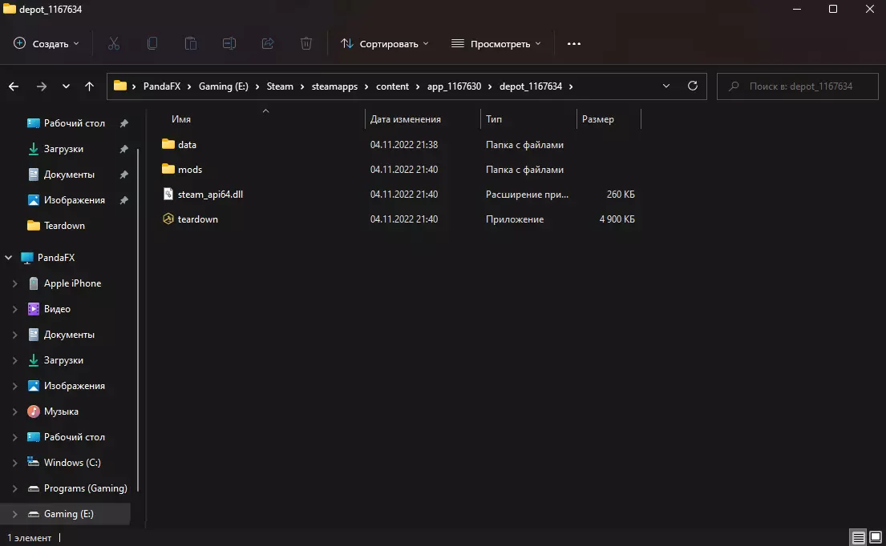Collapse the PandaFX tree node
Screen dimensions: 886x546
click(x=9, y=258)
